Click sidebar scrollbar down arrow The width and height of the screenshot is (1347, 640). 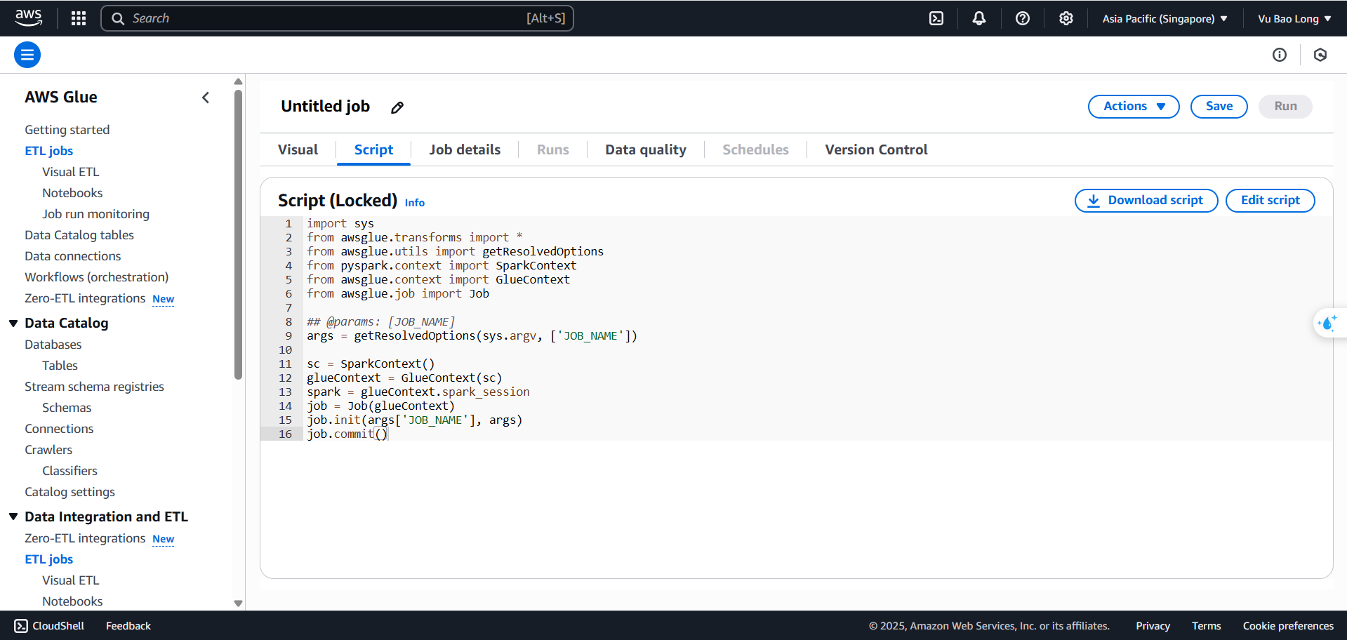(x=238, y=603)
